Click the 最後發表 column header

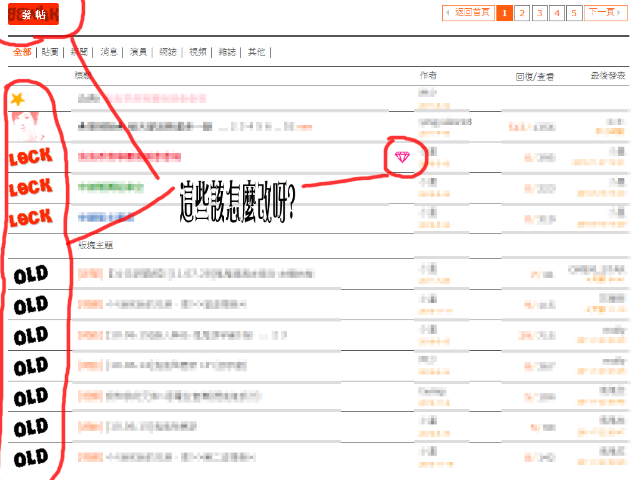point(608,76)
